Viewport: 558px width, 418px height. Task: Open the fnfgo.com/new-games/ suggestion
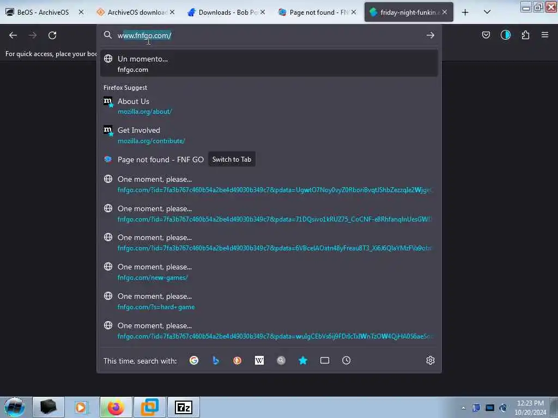coord(269,272)
